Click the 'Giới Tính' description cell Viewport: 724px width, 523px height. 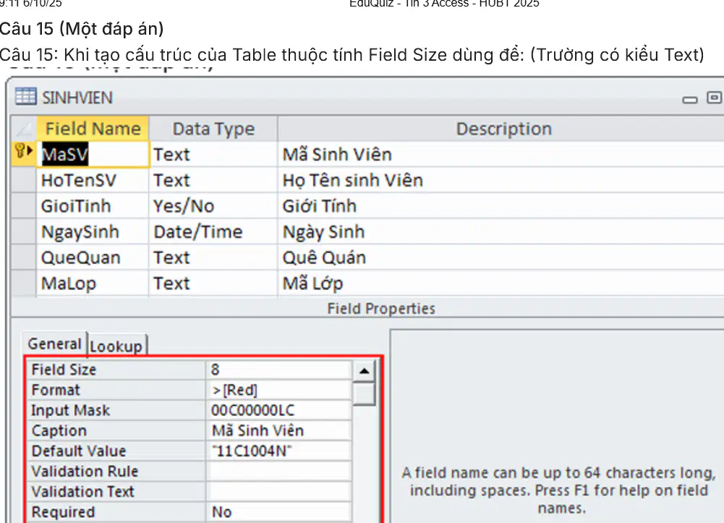pyautogui.click(x=501, y=206)
